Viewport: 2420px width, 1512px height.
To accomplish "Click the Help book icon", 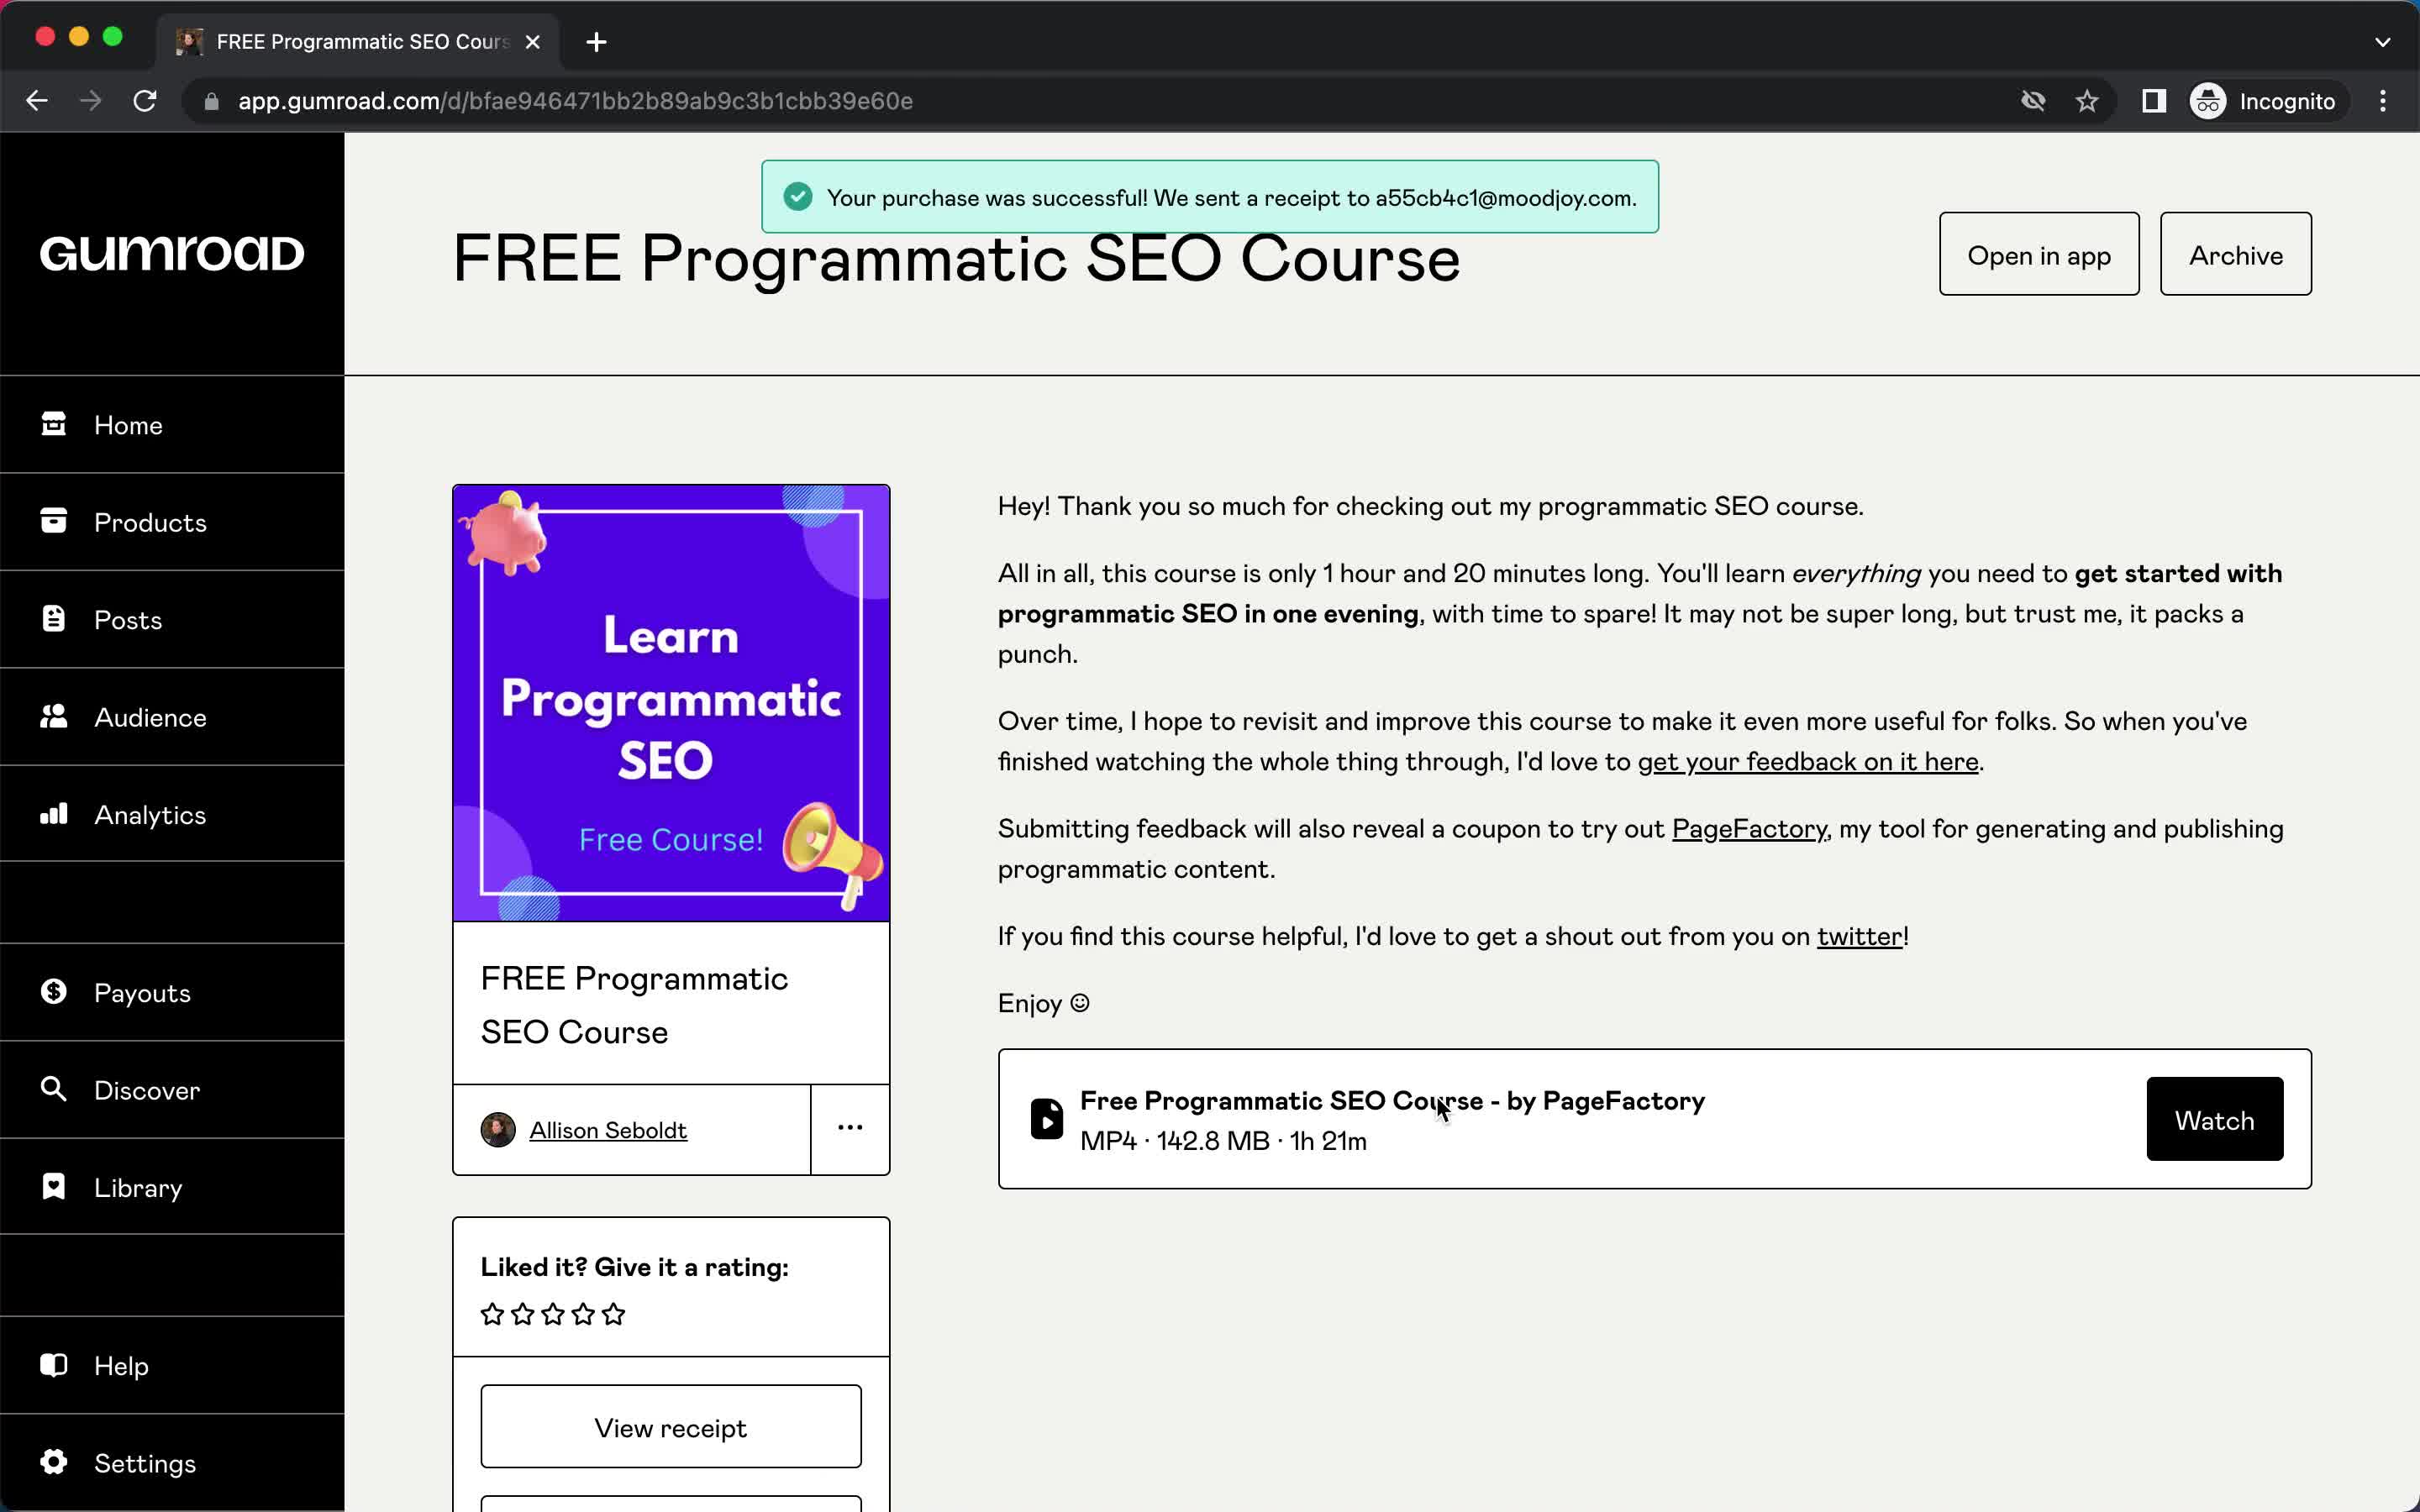I will pos(54,1364).
